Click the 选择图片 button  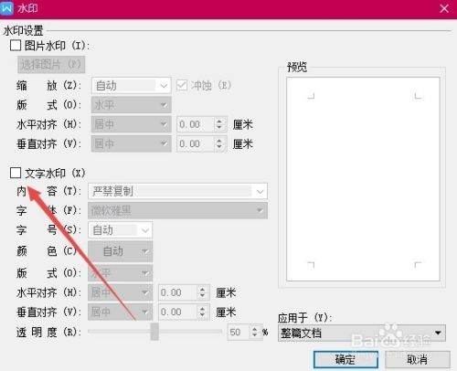[x=51, y=64]
